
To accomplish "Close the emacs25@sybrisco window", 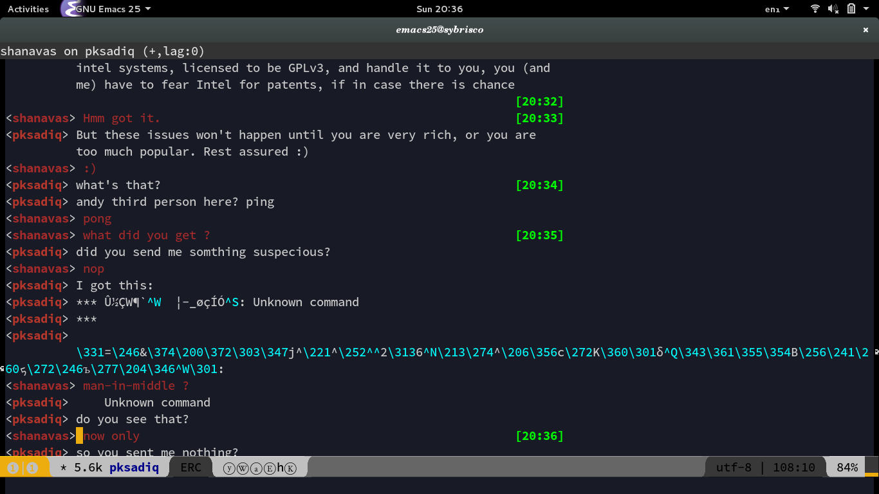I will [865, 30].
